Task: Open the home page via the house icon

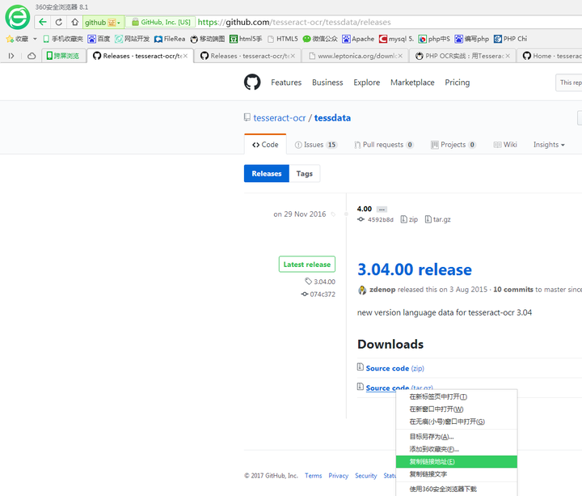Action: coord(74,22)
